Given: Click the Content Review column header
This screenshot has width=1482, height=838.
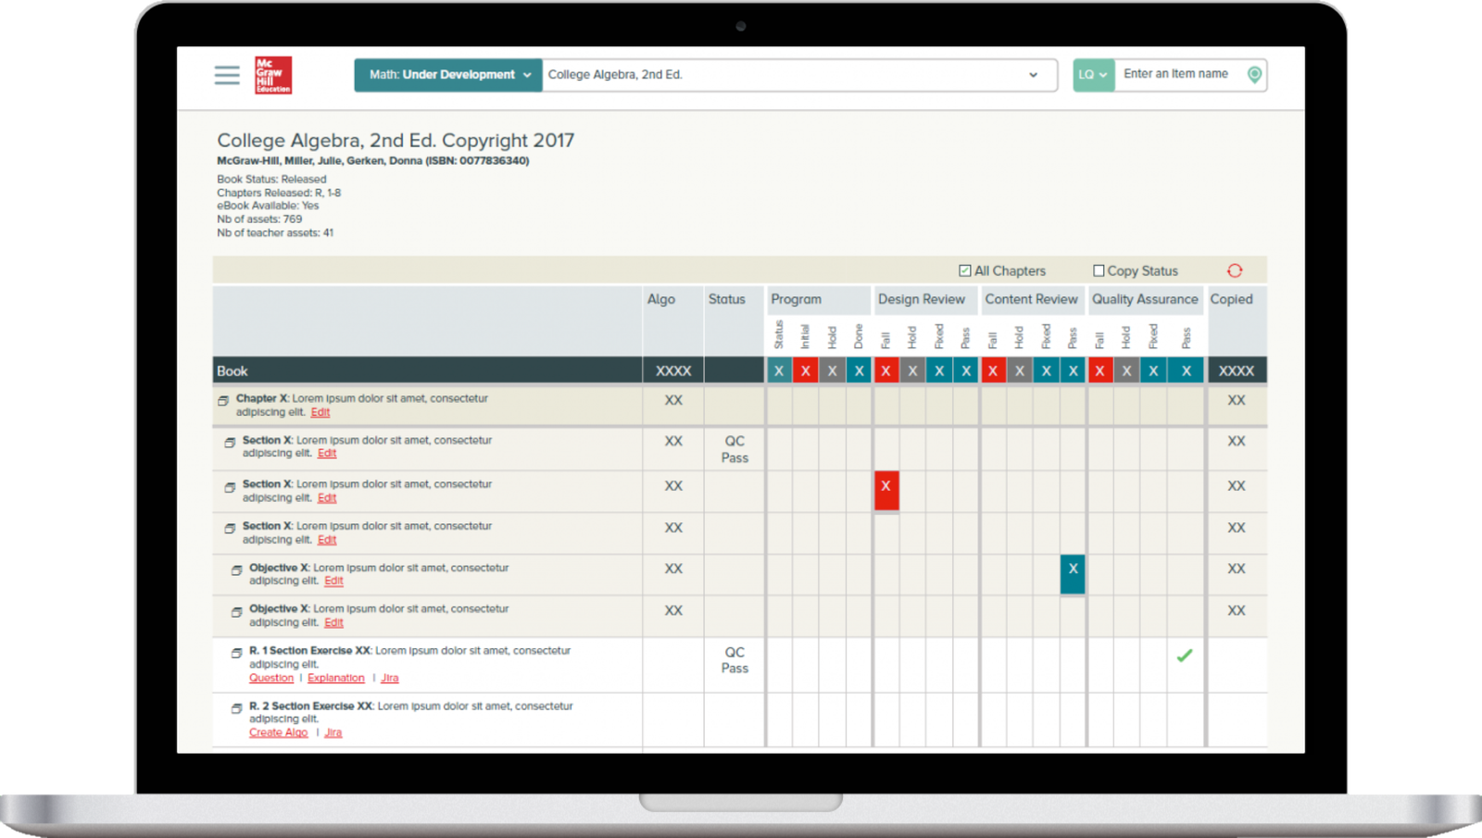Looking at the screenshot, I should [x=1031, y=299].
